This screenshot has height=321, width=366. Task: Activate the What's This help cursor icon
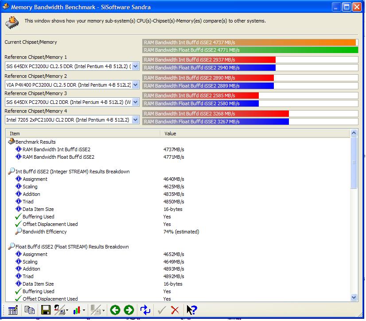[x=192, y=310]
